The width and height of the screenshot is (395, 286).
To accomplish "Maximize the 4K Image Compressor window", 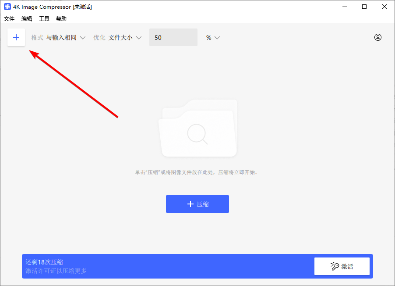I will (x=364, y=7).
